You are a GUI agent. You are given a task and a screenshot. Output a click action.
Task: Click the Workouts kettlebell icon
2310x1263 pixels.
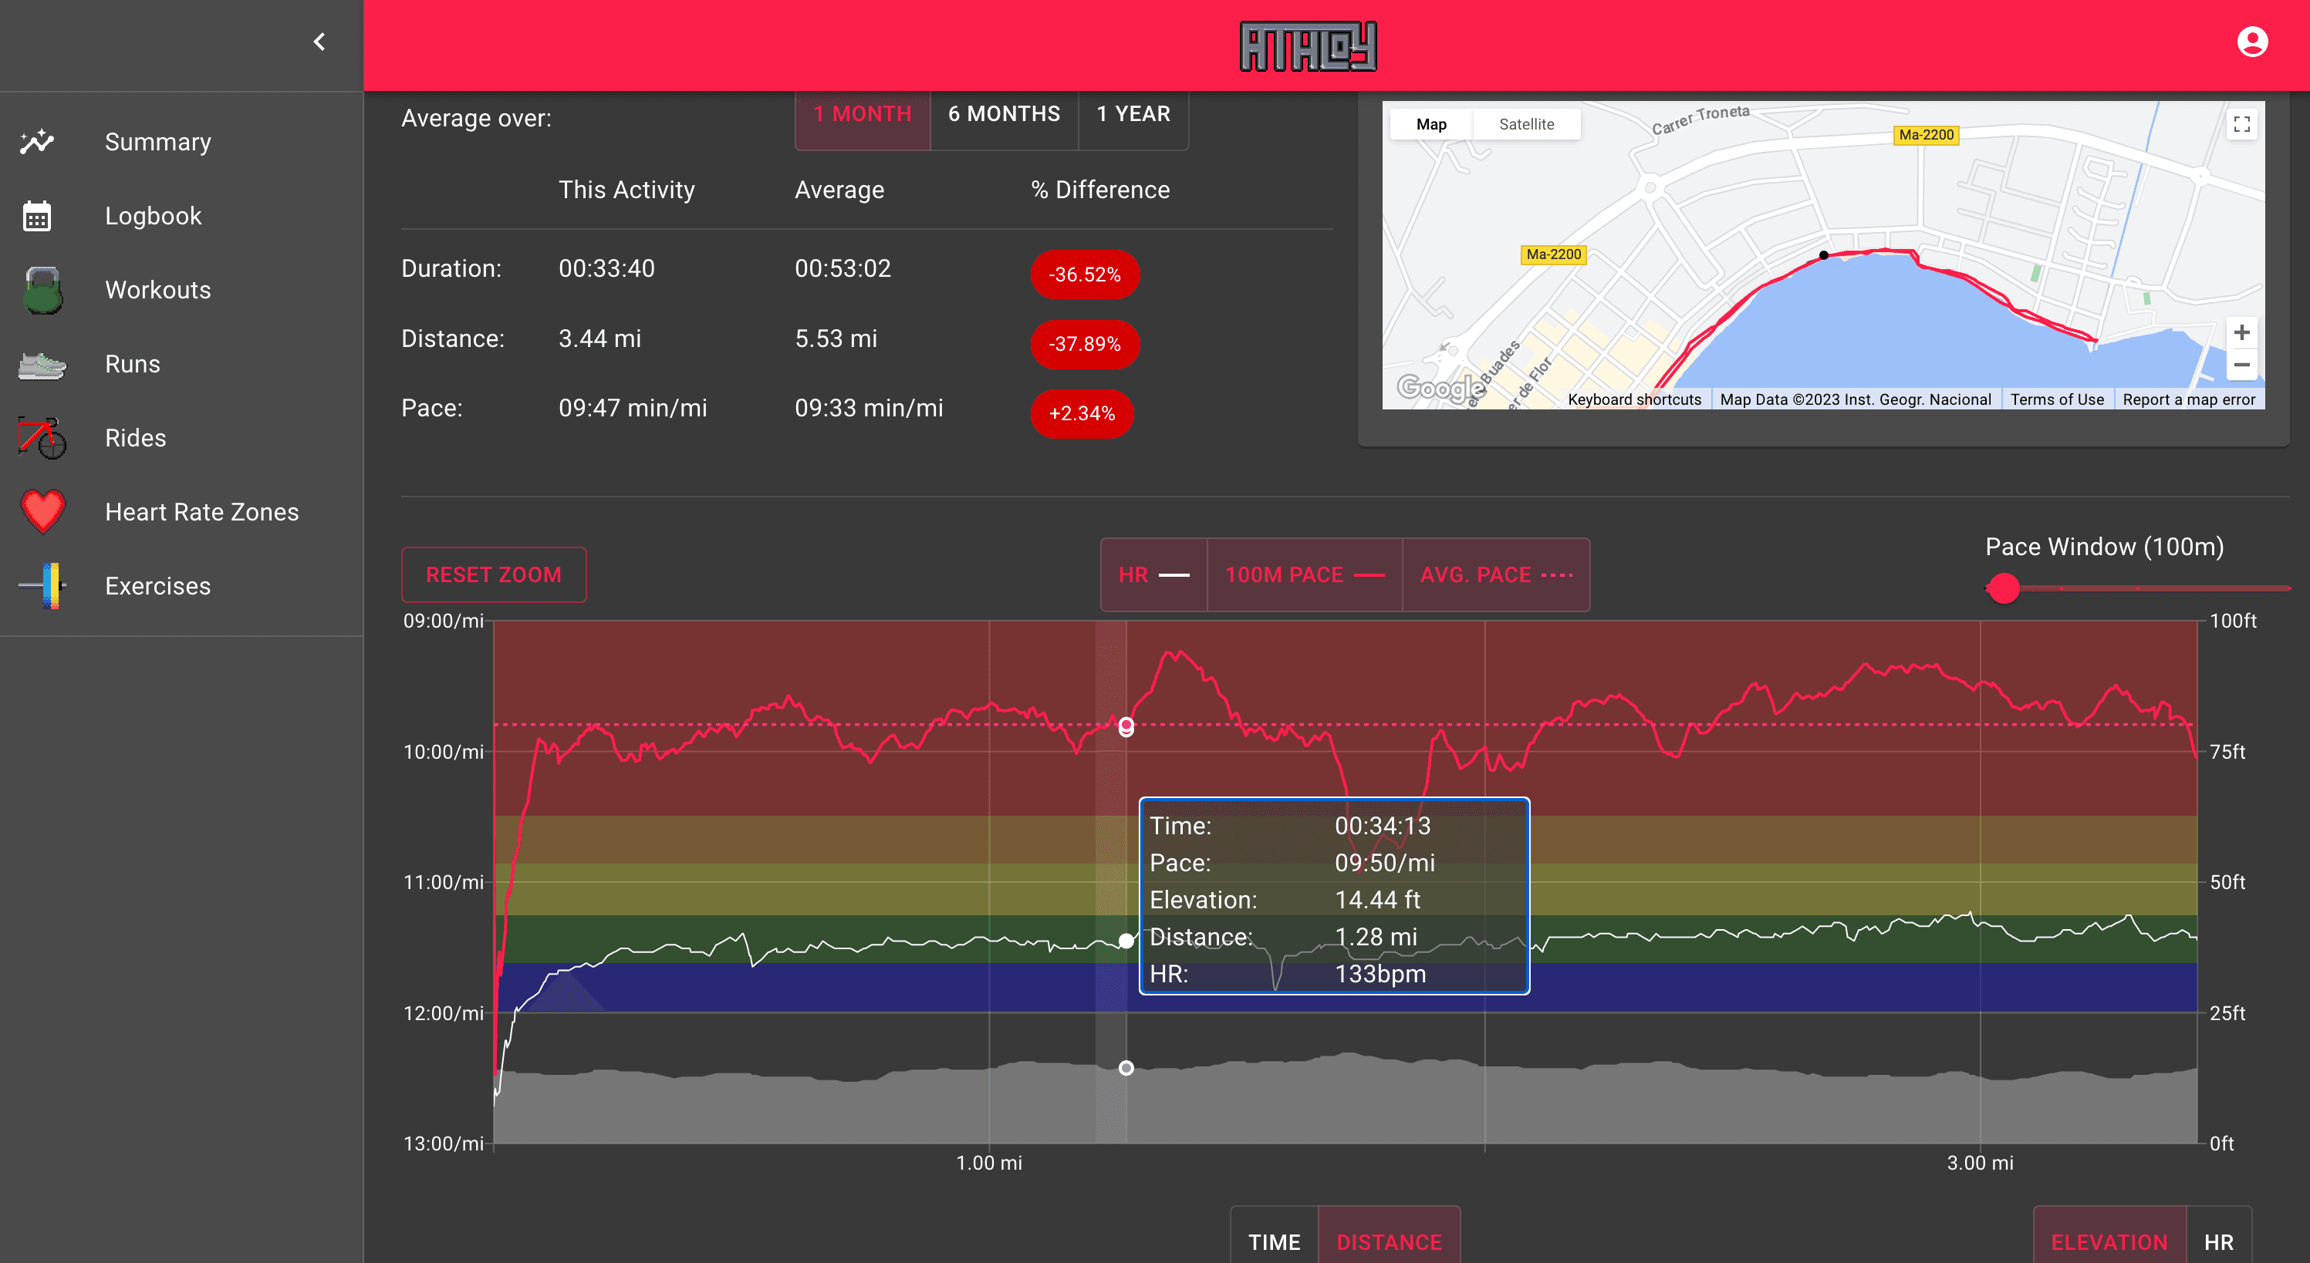tap(42, 291)
